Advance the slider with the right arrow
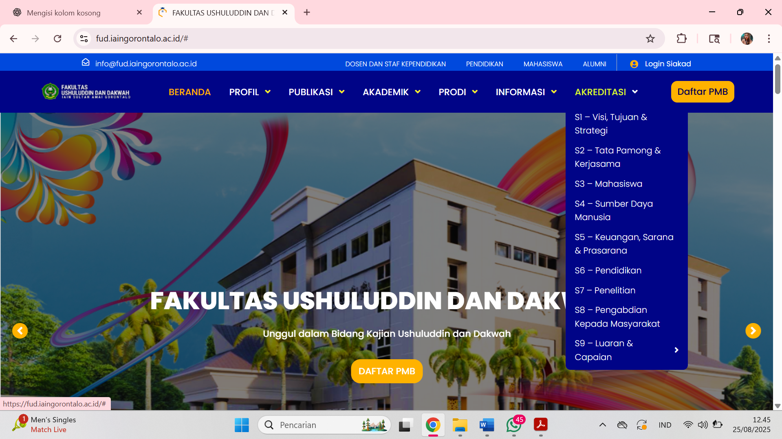Image resolution: width=782 pixels, height=439 pixels. pos(753,331)
